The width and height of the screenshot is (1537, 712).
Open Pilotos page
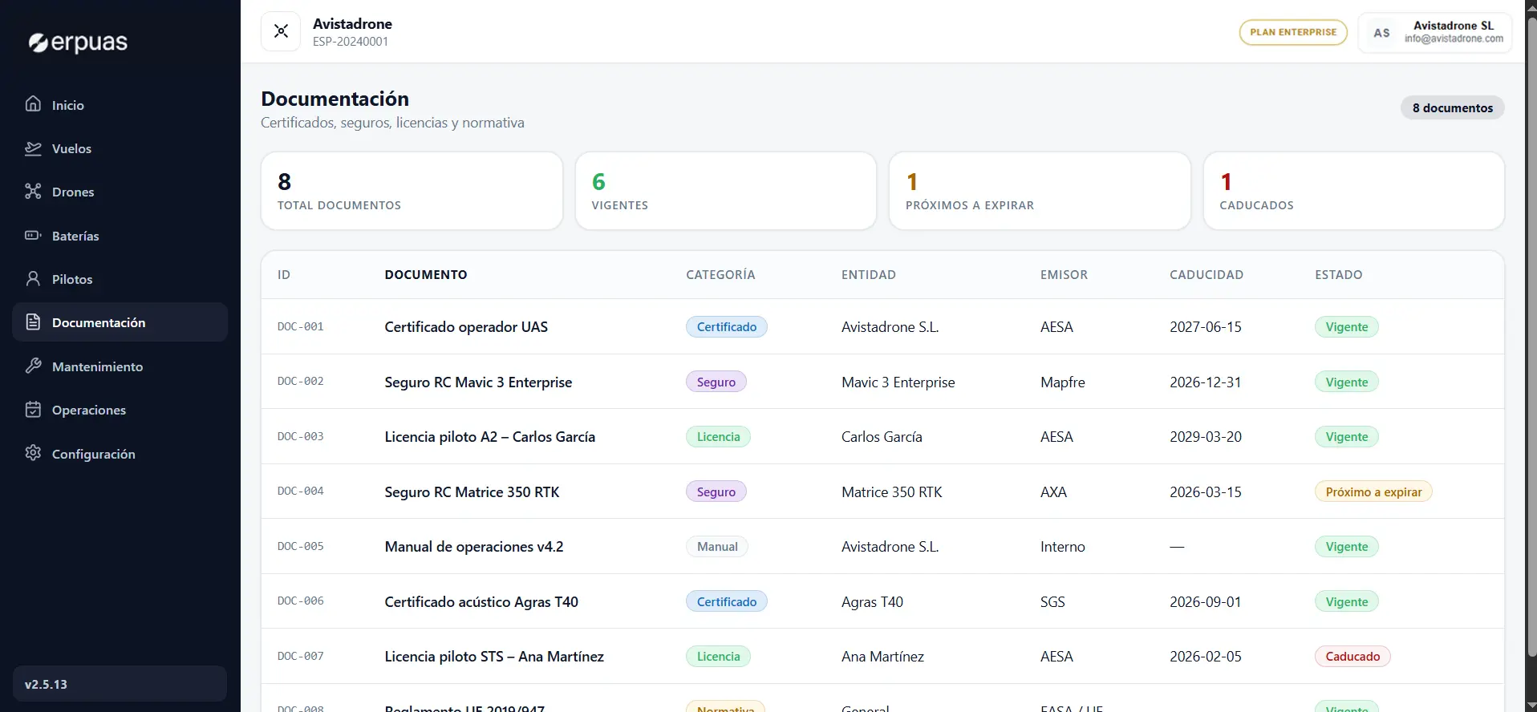point(120,279)
